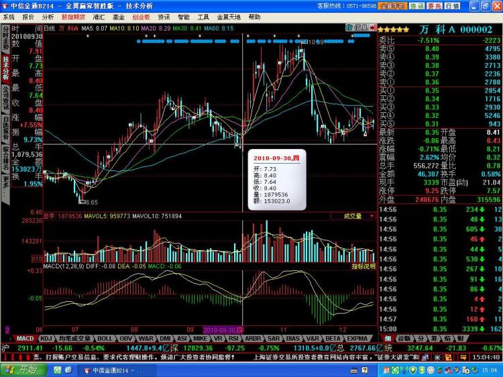
Task: Open the 公司资讯 side tab
Action: tap(6, 97)
